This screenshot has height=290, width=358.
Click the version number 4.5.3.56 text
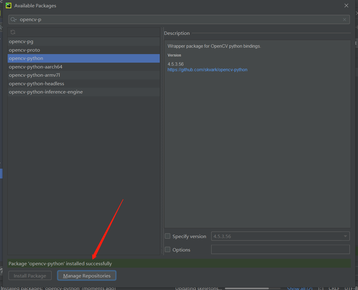pyautogui.click(x=176, y=64)
